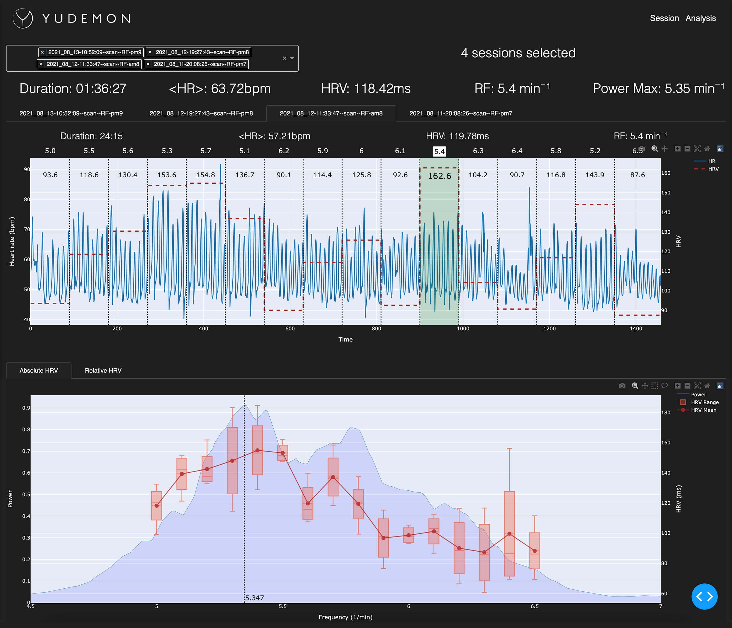Click highlighted green 162.6 HRV segment
Screen dimensions: 732x628
(439, 241)
